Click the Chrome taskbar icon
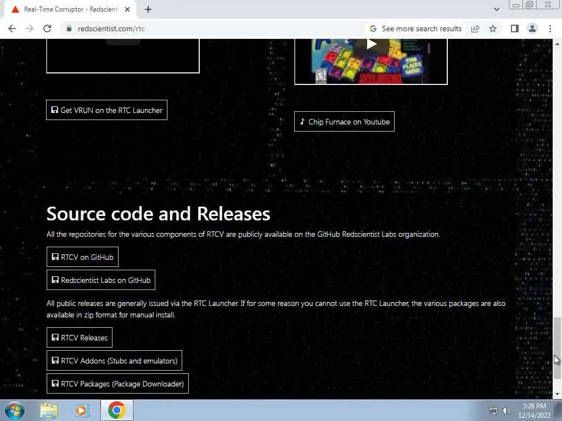Viewport: 562px width, 421px height. click(x=116, y=410)
